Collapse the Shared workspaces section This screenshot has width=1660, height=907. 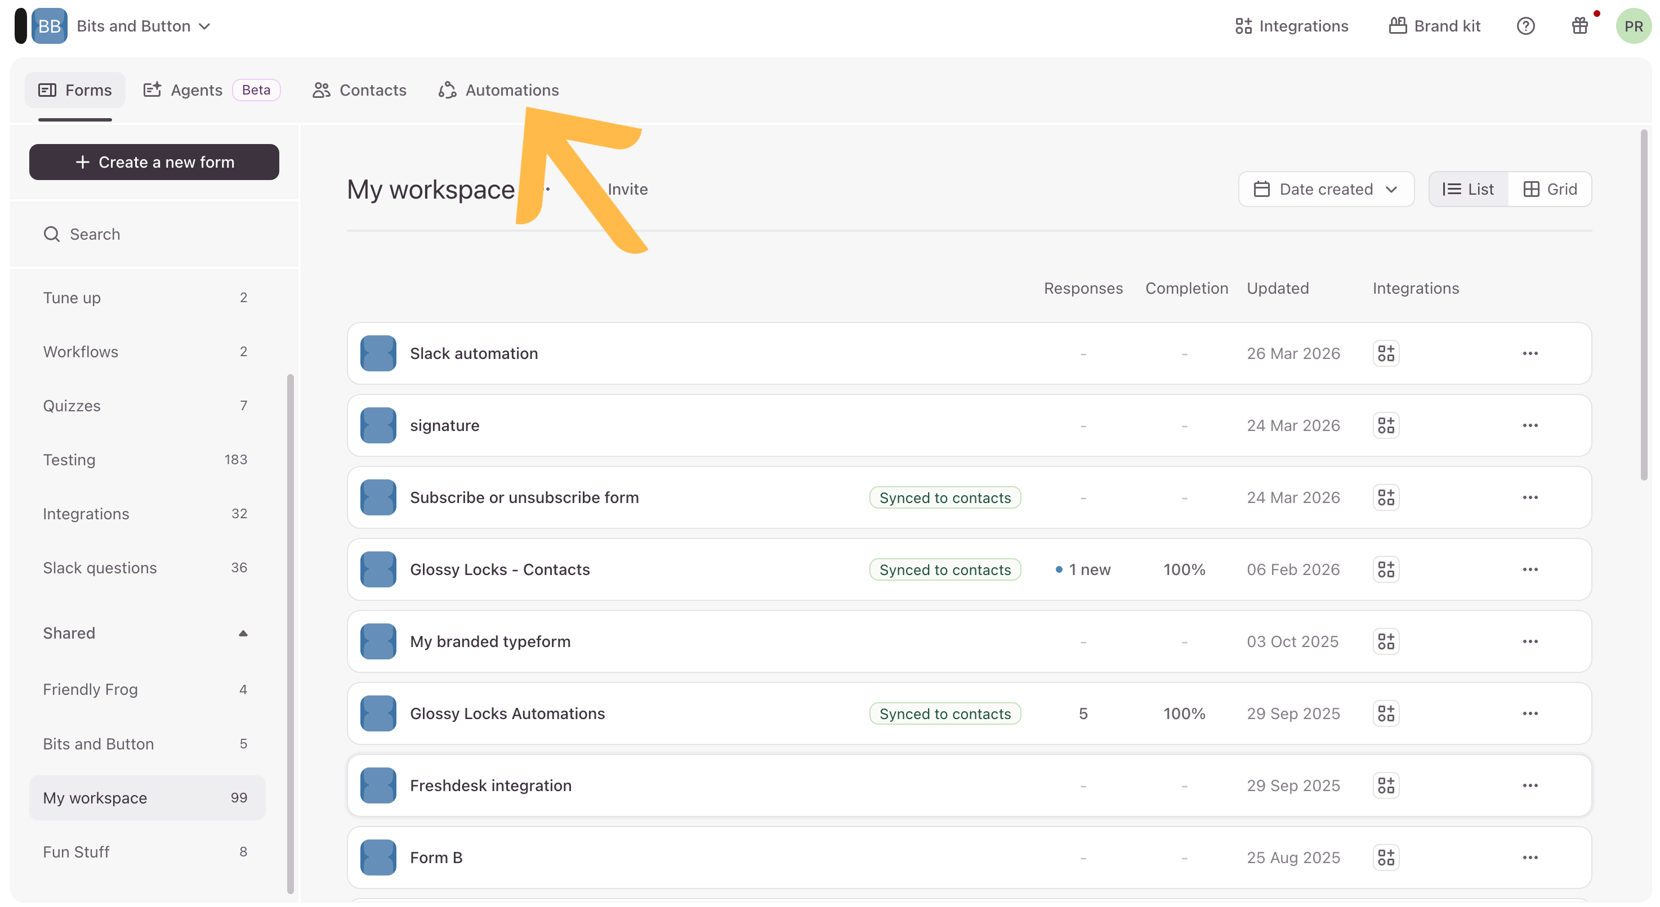pos(243,634)
